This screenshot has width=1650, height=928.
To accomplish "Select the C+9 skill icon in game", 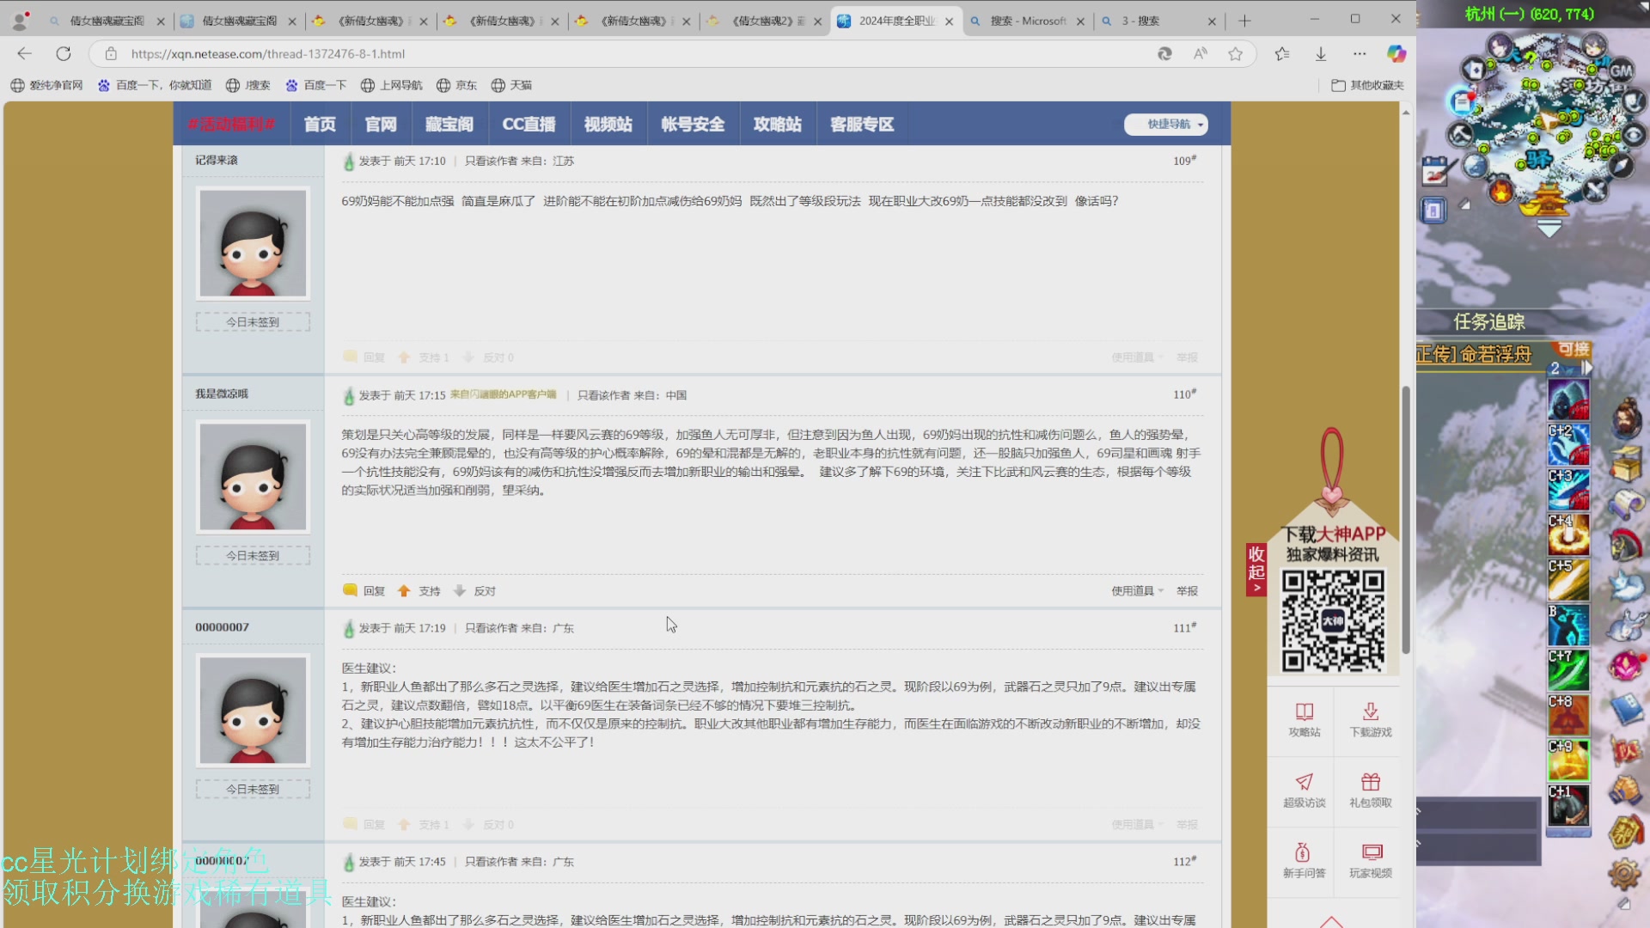I will point(1568,760).
